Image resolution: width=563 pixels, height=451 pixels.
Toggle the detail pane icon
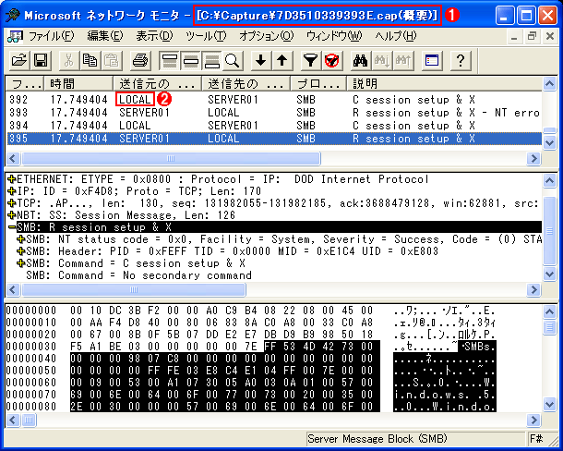pos(191,60)
